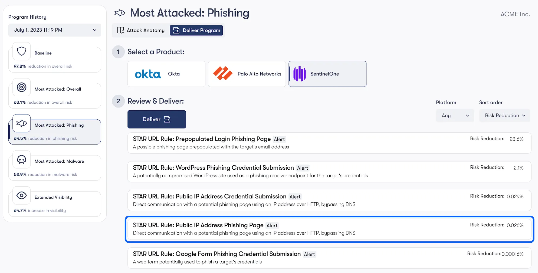Select the shield icon beside Baseline
The height and width of the screenshot is (273, 538).
click(21, 51)
